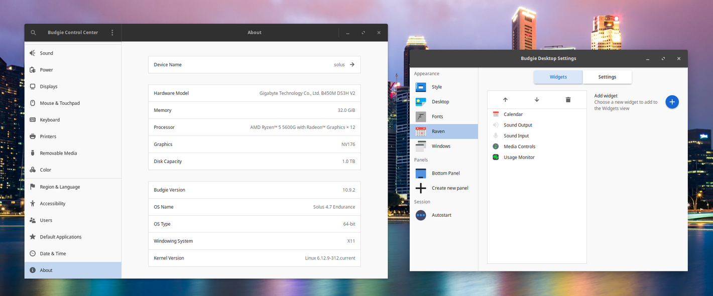Viewport: 713px width, 296px height.
Task: Click the Hardware Model value Gigabyte B450M
Action: coord(307,93)
